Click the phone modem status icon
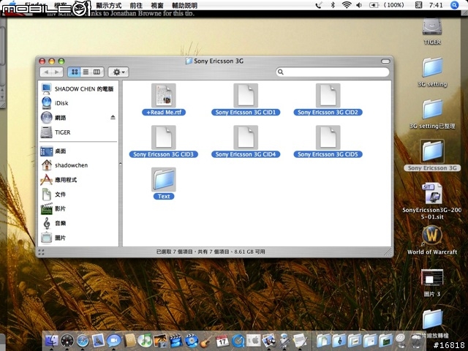Screen dimensions: 468x351 click(319, 5)
